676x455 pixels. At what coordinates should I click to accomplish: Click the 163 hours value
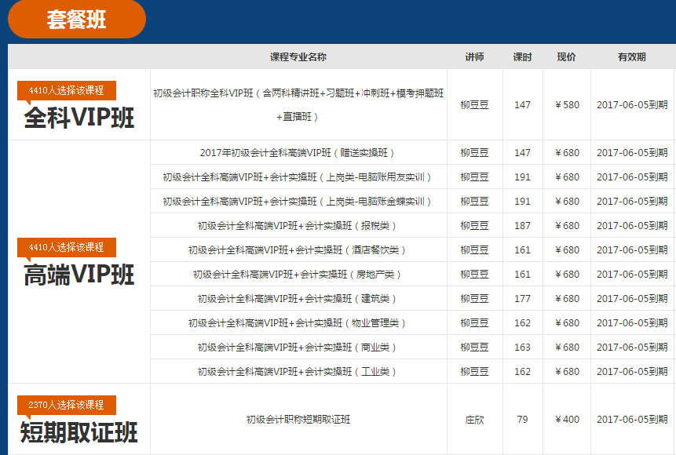523,348
